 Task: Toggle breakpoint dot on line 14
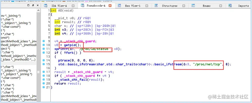click(44, 60)
